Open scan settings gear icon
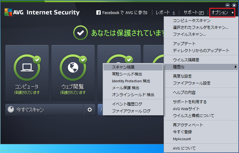Image resolution: width=239 pixels, height=153 pixels. [x=89, y=110]
